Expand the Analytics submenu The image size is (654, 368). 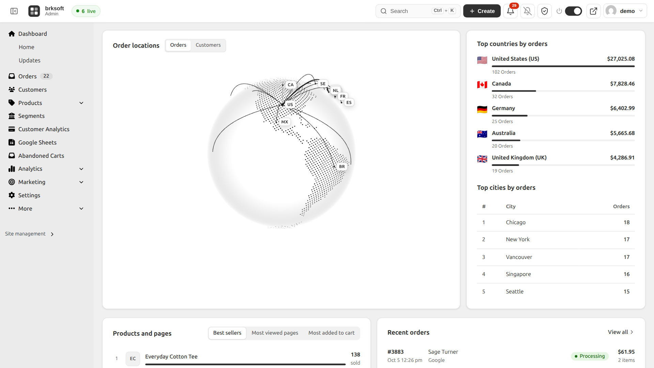(81, 169)
